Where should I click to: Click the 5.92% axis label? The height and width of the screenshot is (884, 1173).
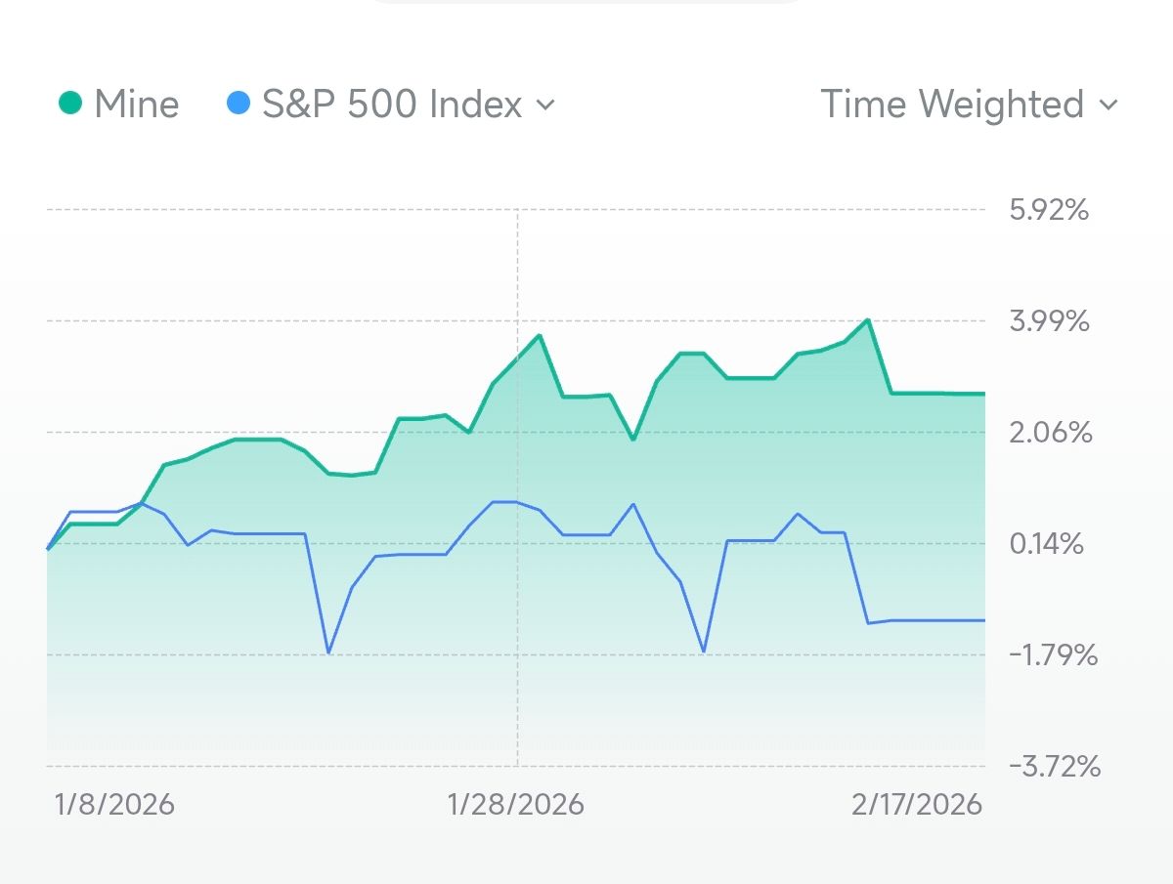coord(1048,209)
